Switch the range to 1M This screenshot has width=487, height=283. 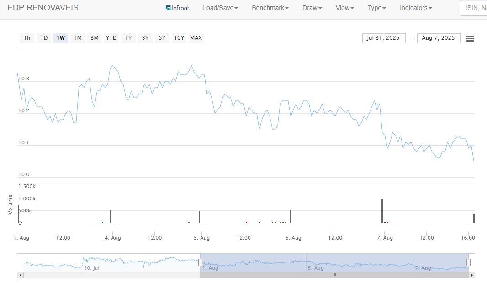tap(78, 38)
